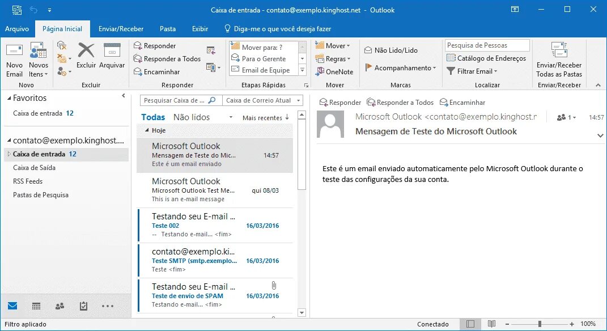Click the zoom slider handle
This screenshot has height=331, width=607.
click(540, 324)
